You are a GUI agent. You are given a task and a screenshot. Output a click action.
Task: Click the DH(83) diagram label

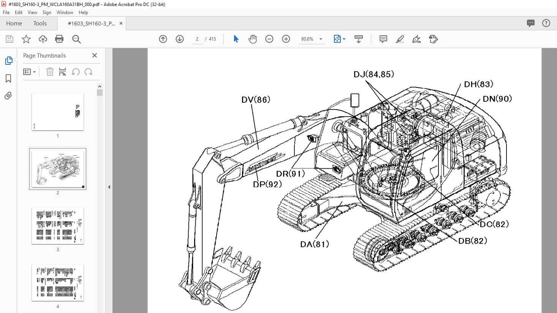[478, 84]
